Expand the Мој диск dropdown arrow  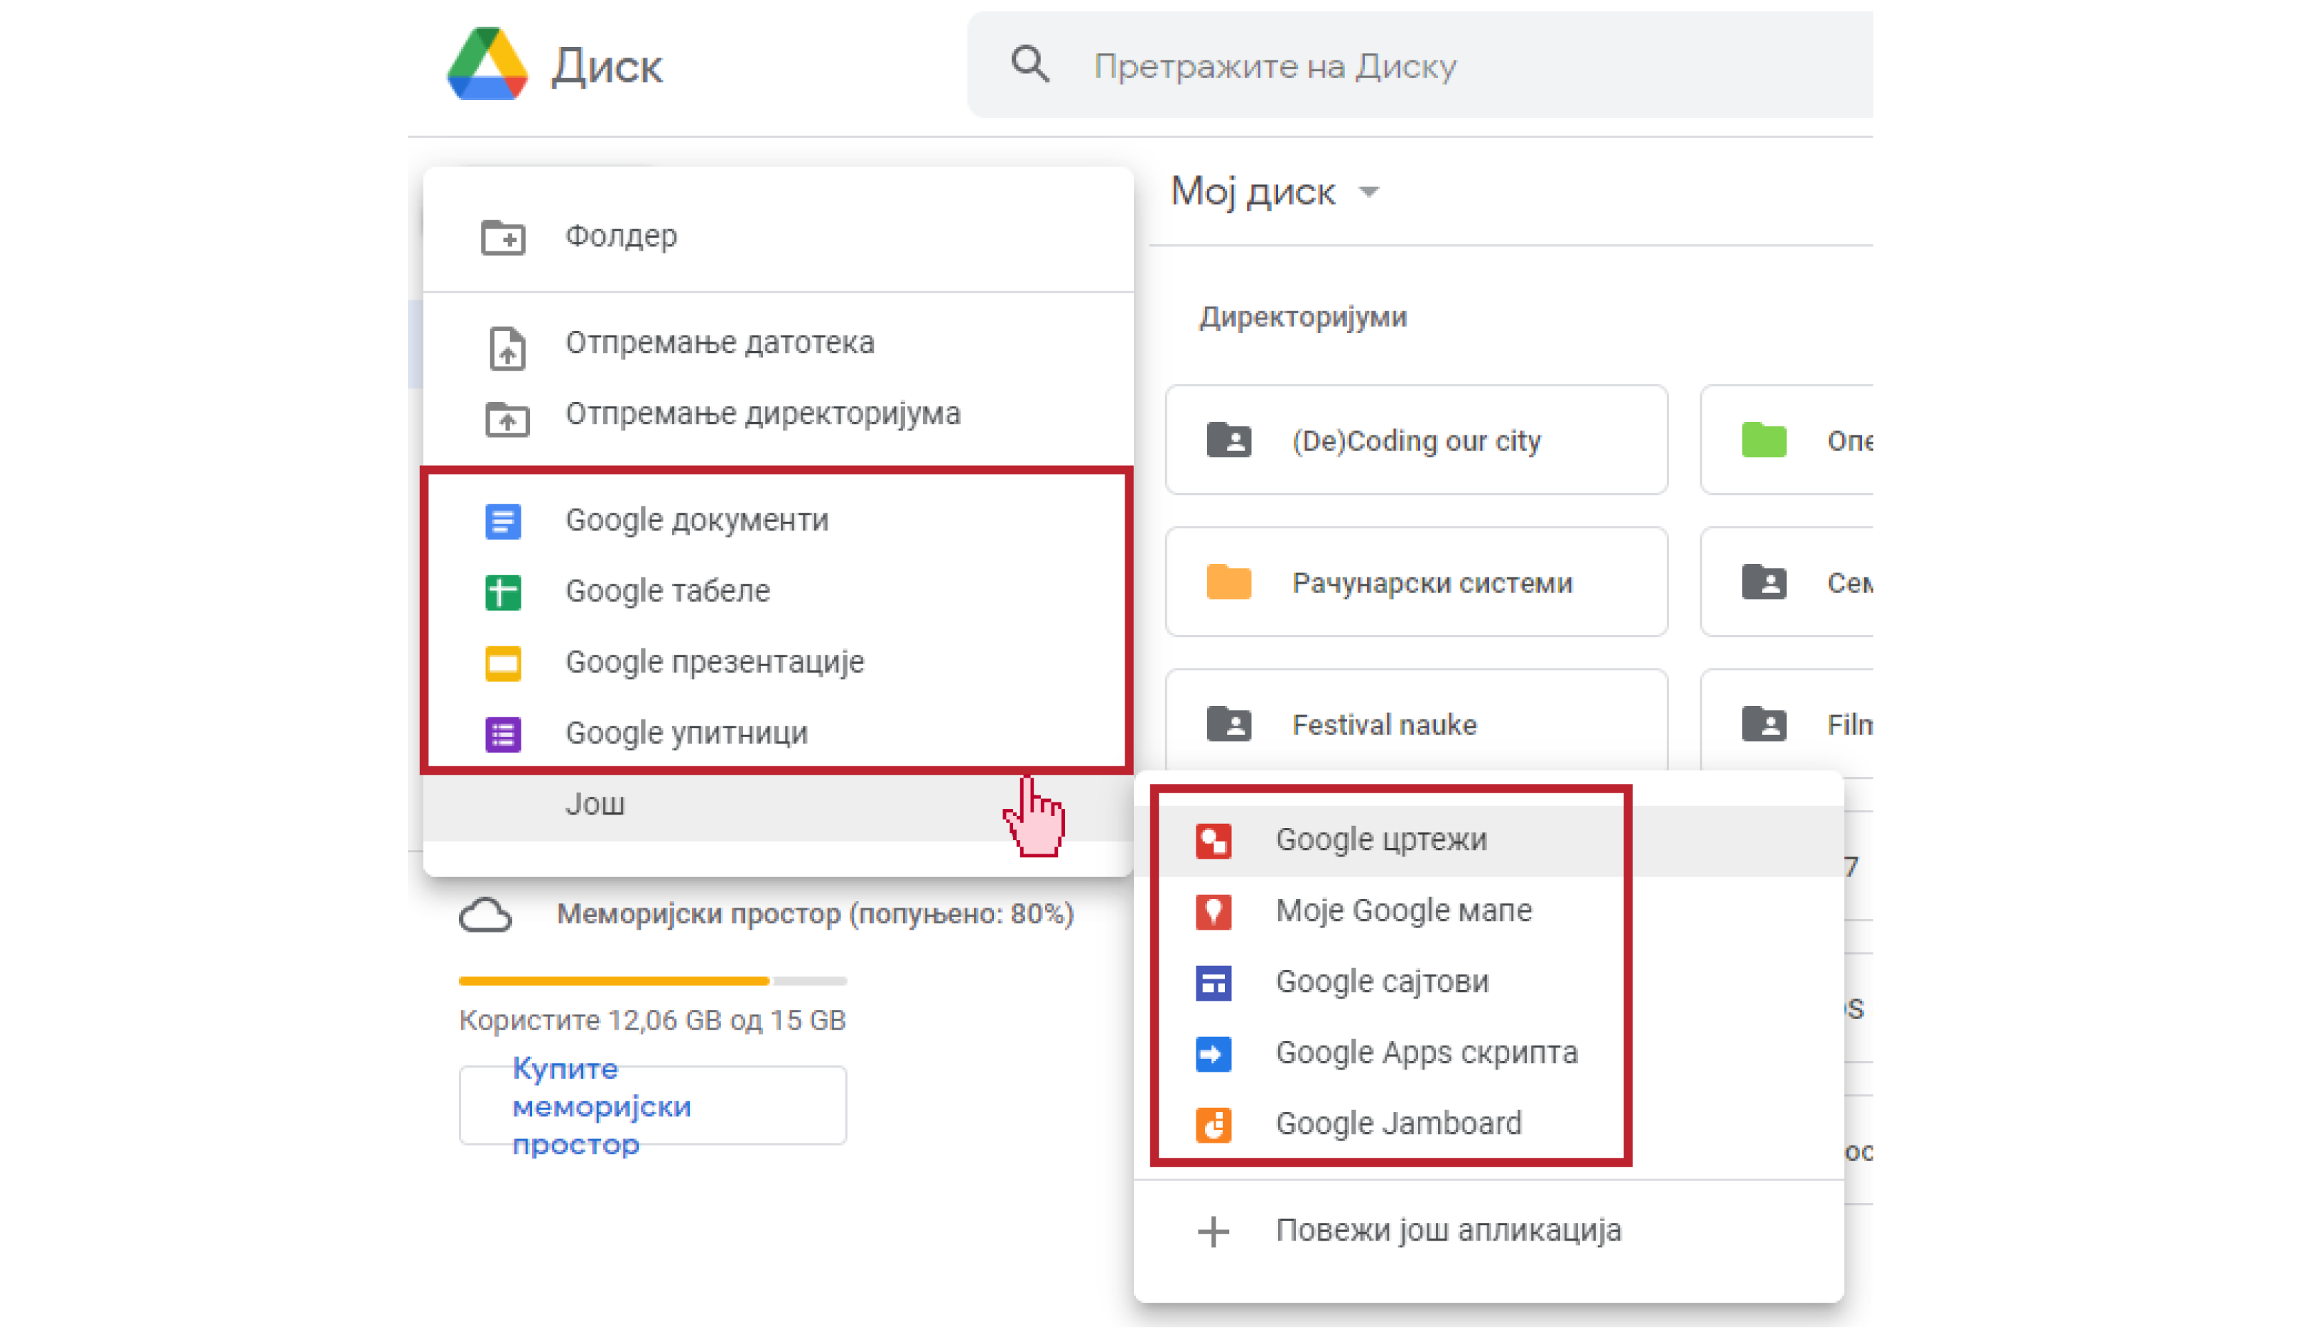(x=1368, y=192)
